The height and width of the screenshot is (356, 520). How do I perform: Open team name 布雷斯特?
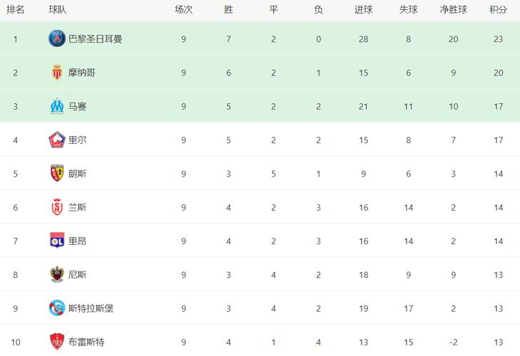(x=86, y=342)
